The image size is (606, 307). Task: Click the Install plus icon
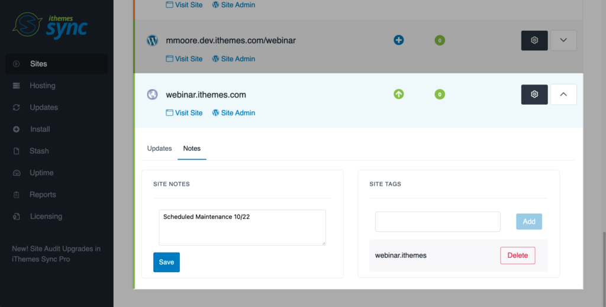click(x=16, y=130)
